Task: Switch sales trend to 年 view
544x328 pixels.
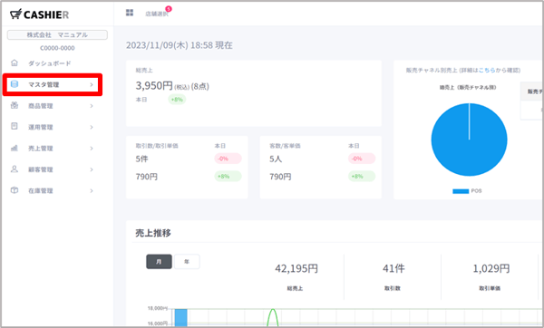Action: (187, 262)
